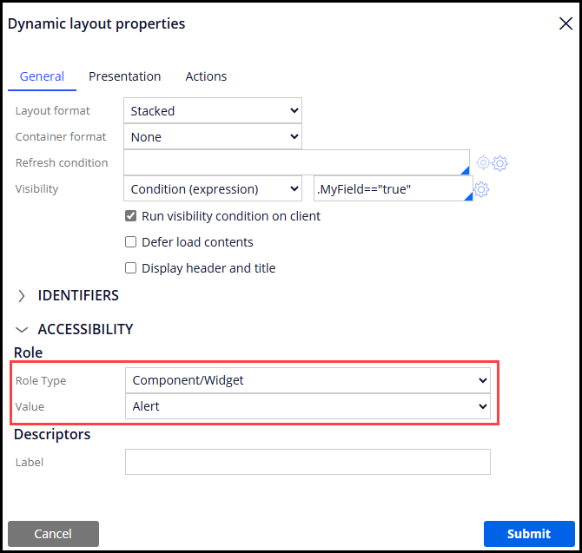Click the visibility expression field .MyField=="true"
The height and width of the screenshot is (553, 582).
pos(394,188)
